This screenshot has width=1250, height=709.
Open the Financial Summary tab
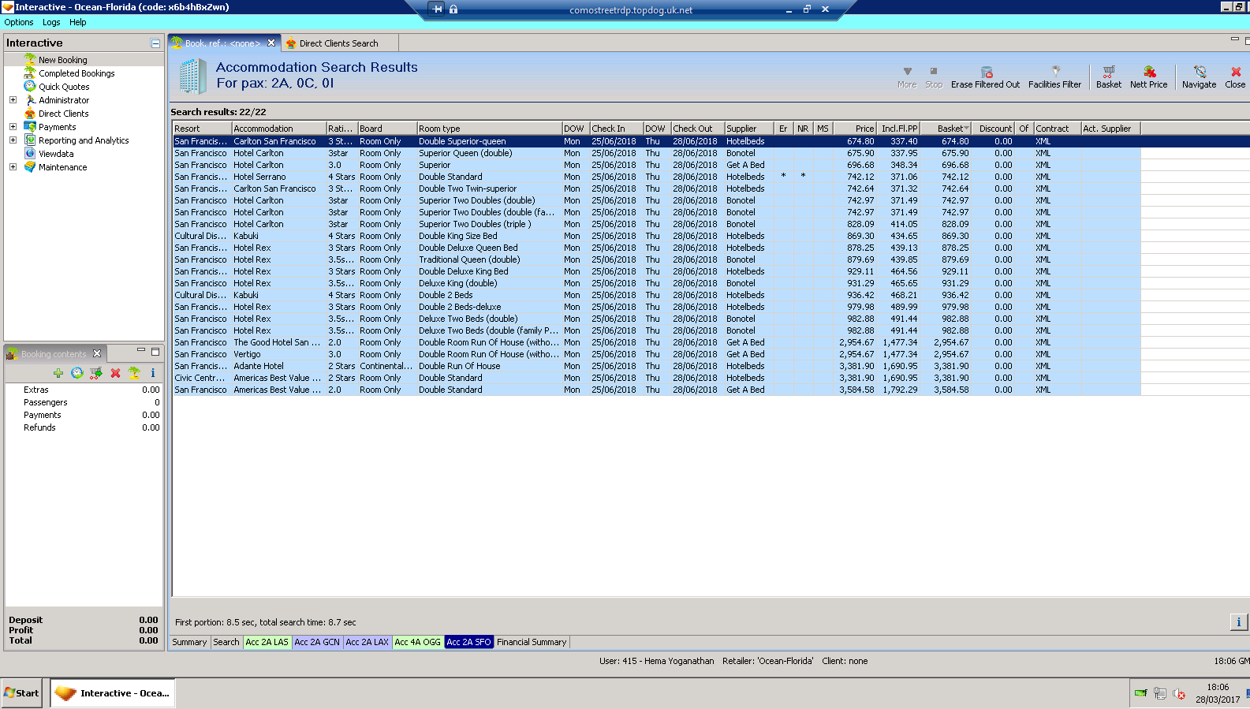pyautogui.click(x=532, y=642)
